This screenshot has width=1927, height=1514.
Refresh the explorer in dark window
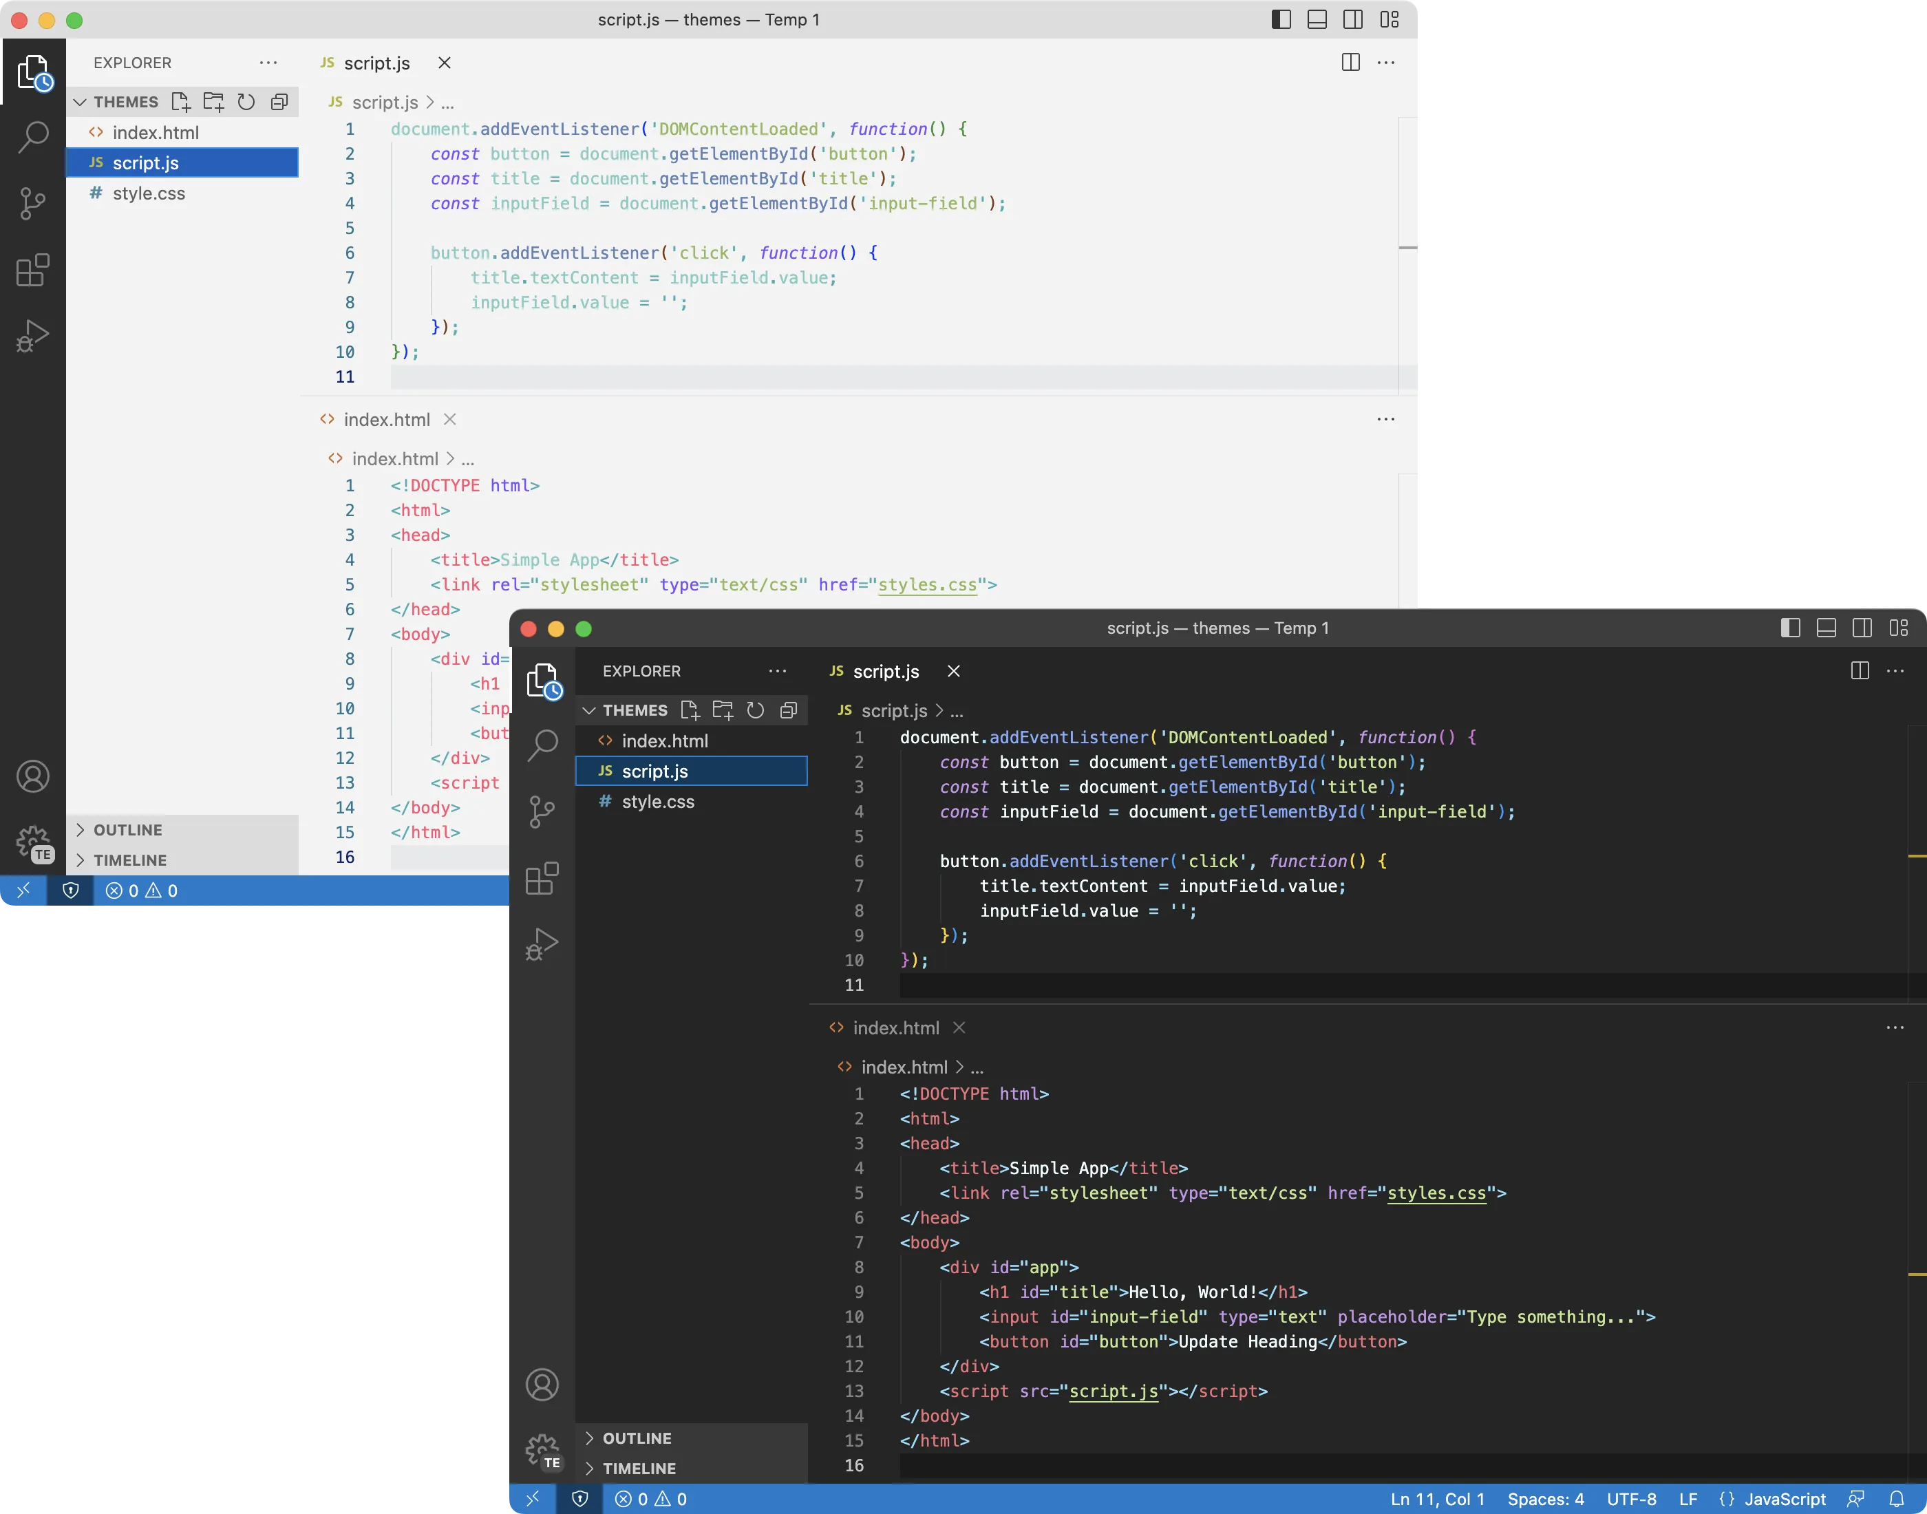(x=755, y=710)
